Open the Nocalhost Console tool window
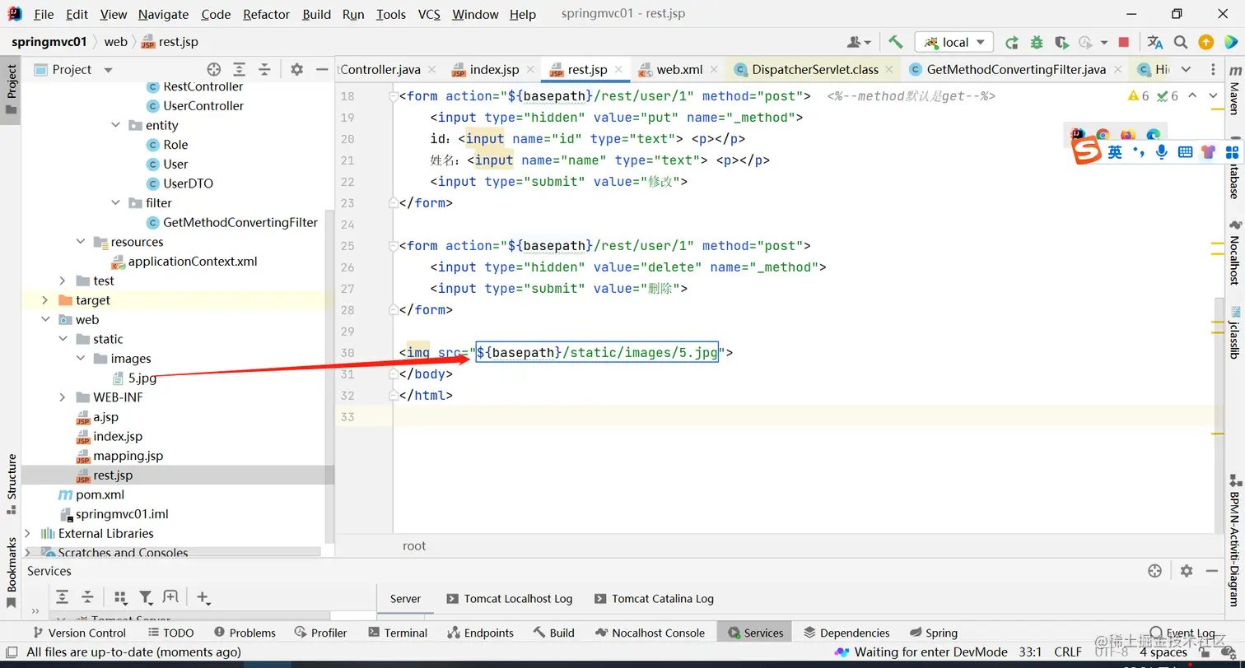Image resolution: width=1245 pixels, height=668 pixels. (650, 633)
